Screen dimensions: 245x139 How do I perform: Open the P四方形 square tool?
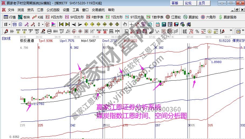(54, 17)
